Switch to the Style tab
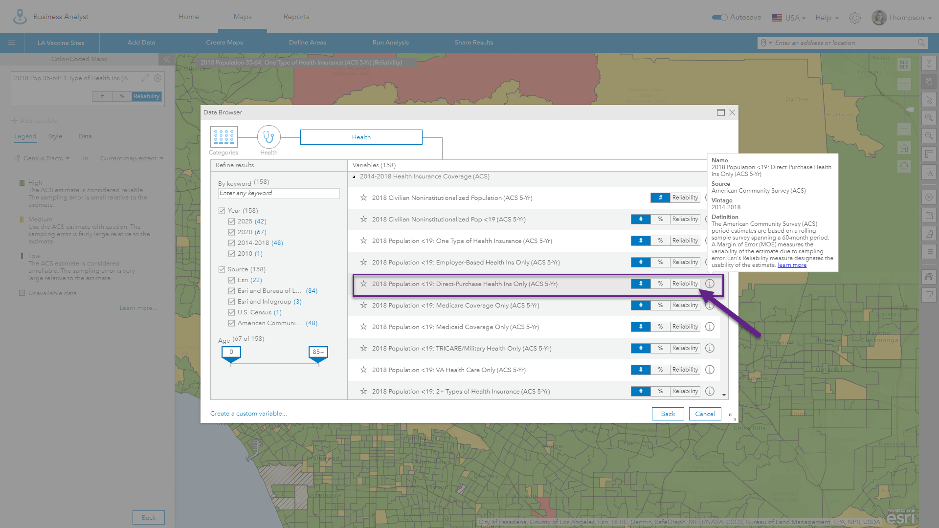The width and height of the screenshot is (939, 528). click(x=55, y=136)
